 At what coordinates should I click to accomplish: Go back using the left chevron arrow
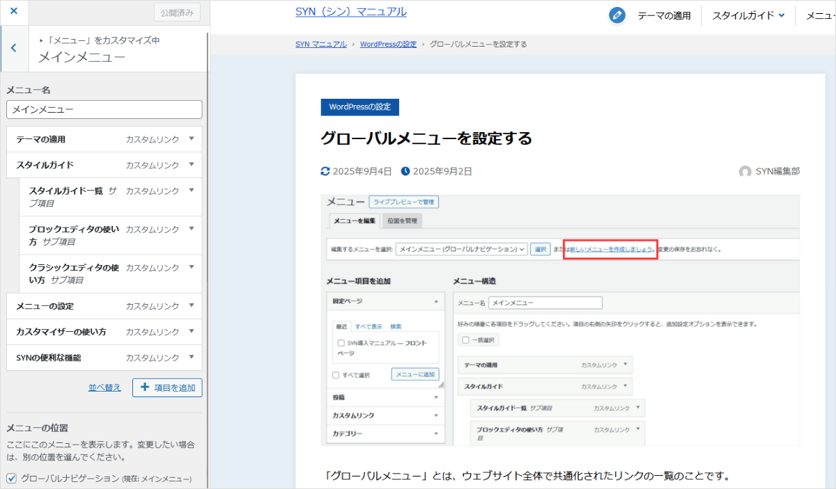[x=14, y=48]
